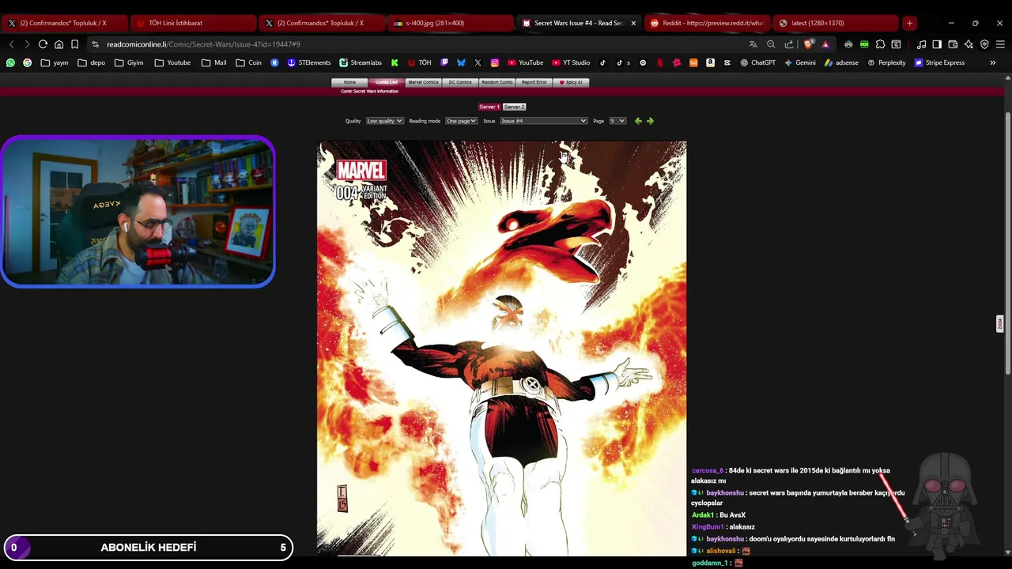Go to the browser home page icon
This screenshot has height=569, width=1012.
pyautogui.click(x=59, y=44)
